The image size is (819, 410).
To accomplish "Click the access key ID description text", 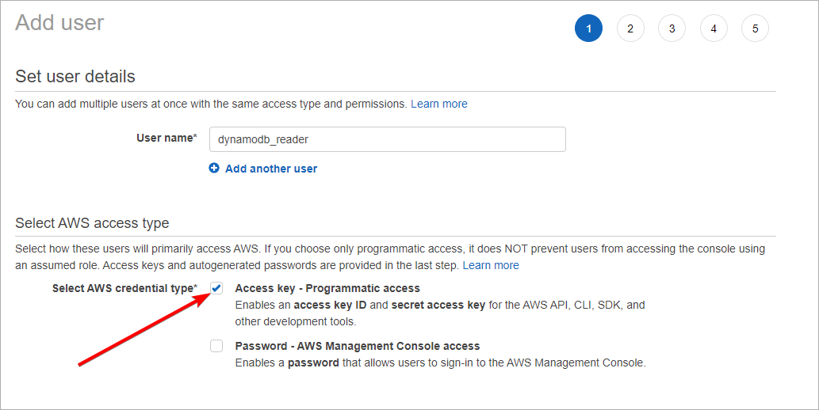I will point(440,305).
